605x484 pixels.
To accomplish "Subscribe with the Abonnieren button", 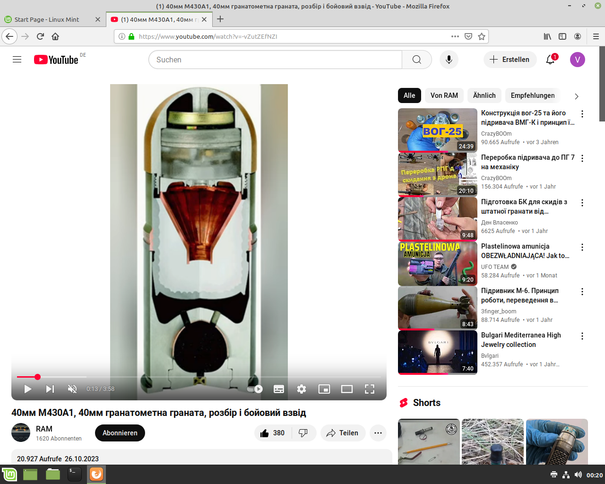I will coord(120,433).
